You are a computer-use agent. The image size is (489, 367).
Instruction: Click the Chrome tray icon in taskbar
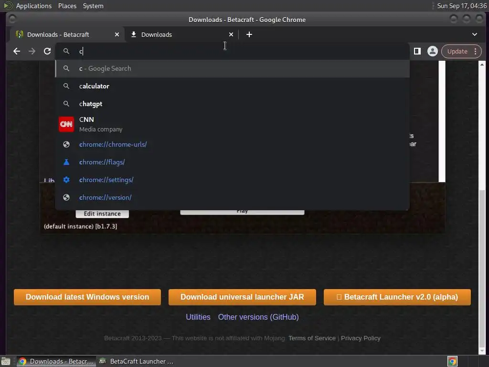(452, 361)
